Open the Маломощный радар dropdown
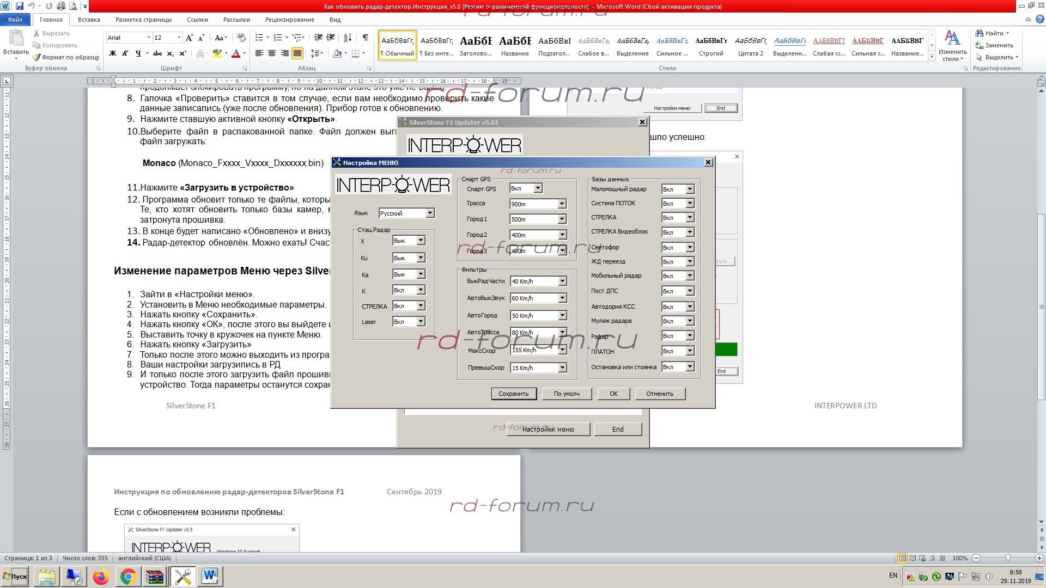The width and height of the screenshot is (1046, 588). click(690, 189)
